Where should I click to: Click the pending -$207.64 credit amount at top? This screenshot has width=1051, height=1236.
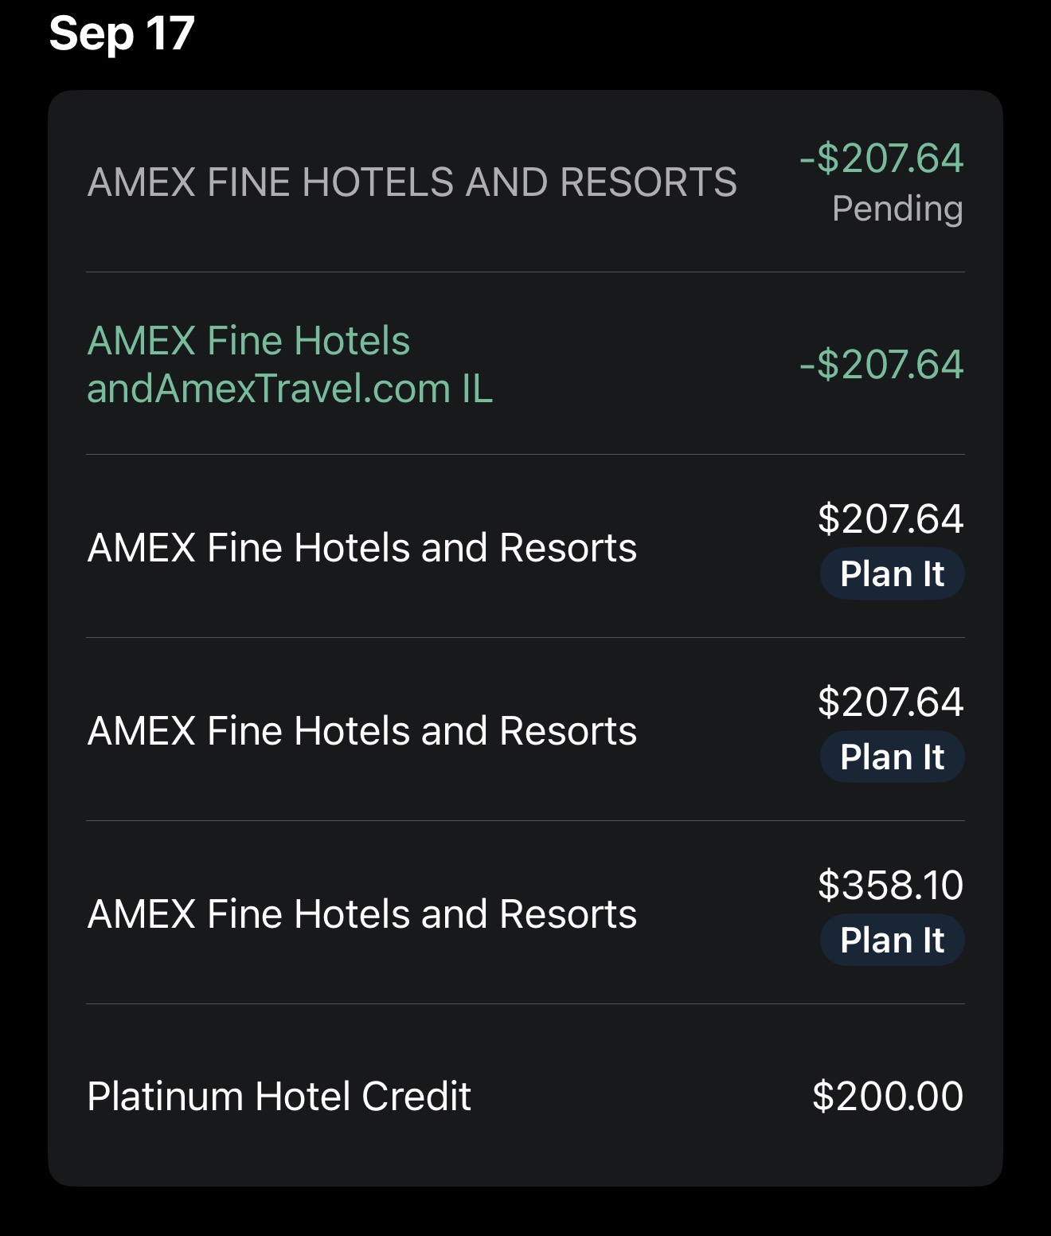881,158
